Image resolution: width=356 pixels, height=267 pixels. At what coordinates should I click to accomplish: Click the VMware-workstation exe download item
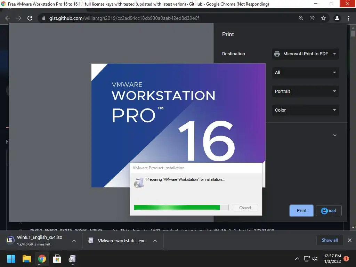point(121,241)
